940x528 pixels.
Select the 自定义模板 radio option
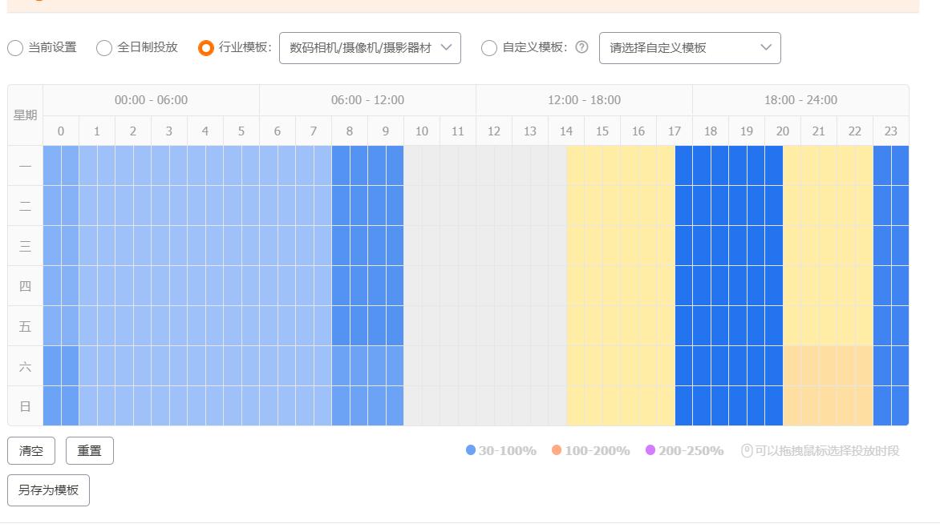(x=489, y=48)
